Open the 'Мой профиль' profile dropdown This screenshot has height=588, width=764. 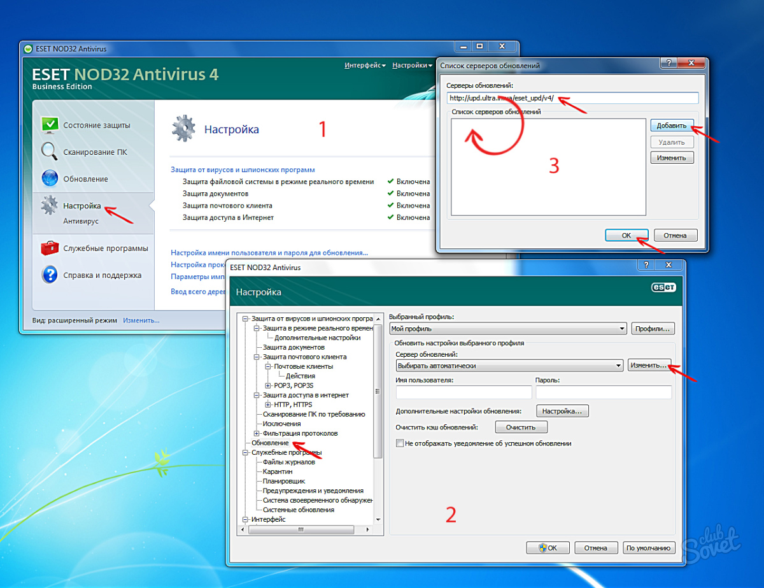point(508,329)
